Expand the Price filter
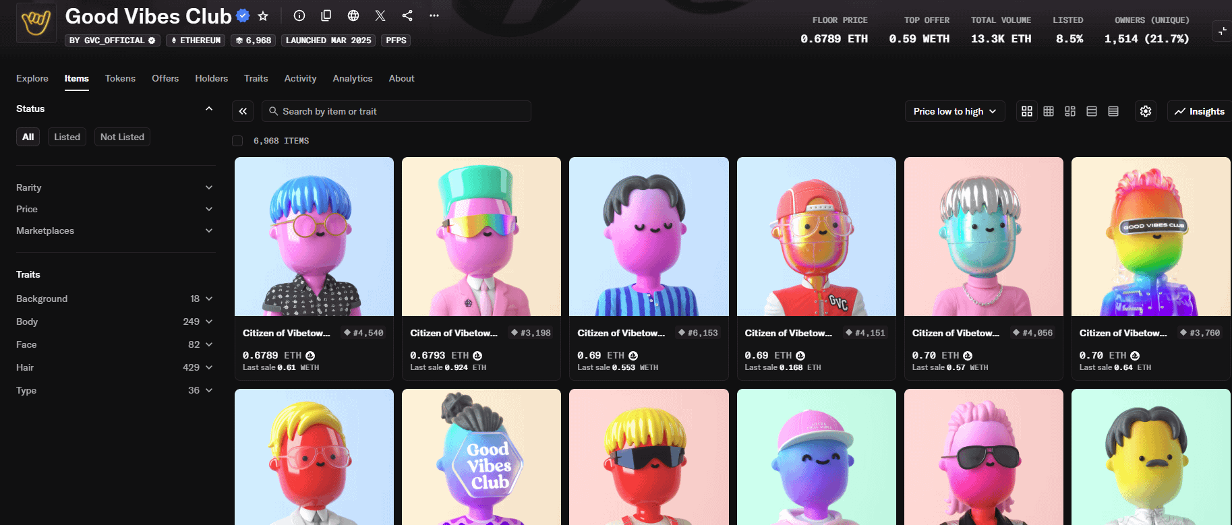The image size is (1232, 525). point(115,209)
